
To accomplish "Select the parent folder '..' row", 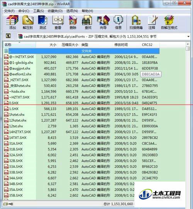I will [x=81, y=51].
